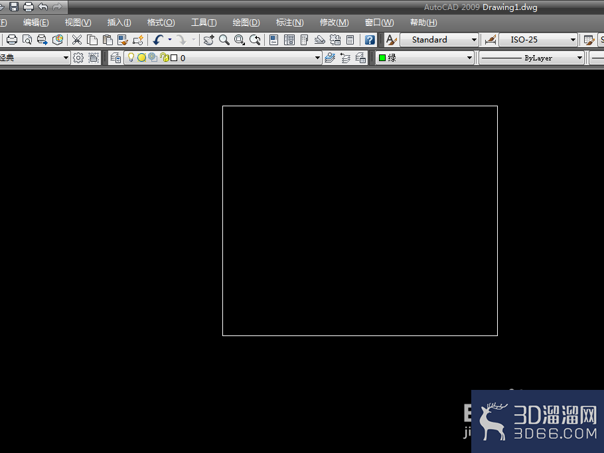Open Plot Preview icon
The height and width of the screenshot is (453, 604).
click(27, 40)
